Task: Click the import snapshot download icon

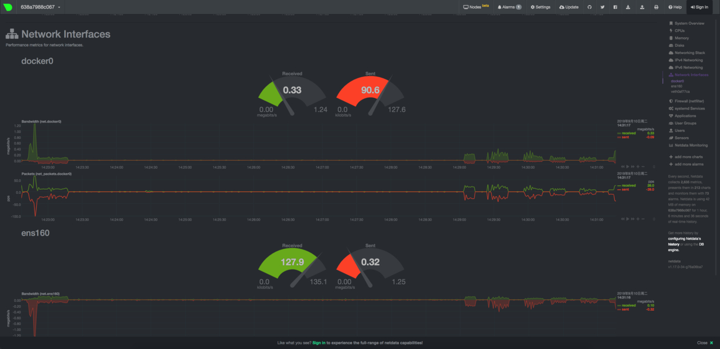Action: 628,7
